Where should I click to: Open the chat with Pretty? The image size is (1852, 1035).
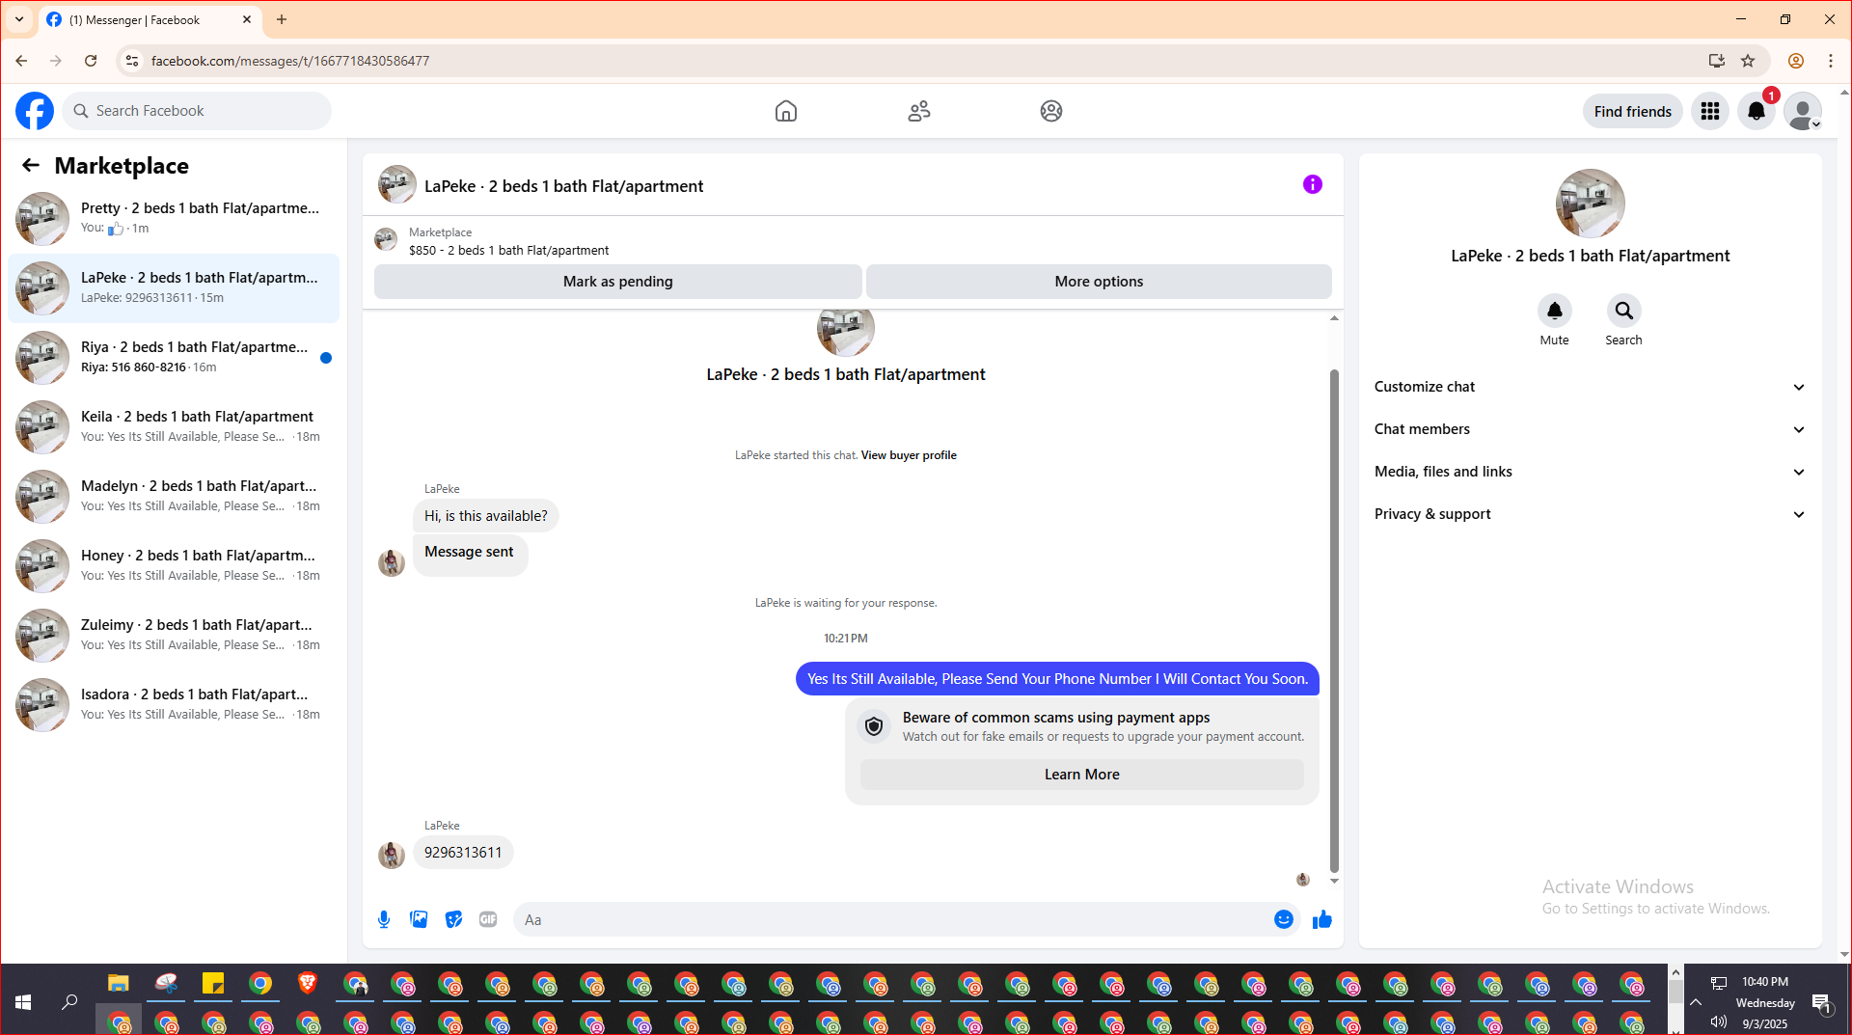point(174,219)
